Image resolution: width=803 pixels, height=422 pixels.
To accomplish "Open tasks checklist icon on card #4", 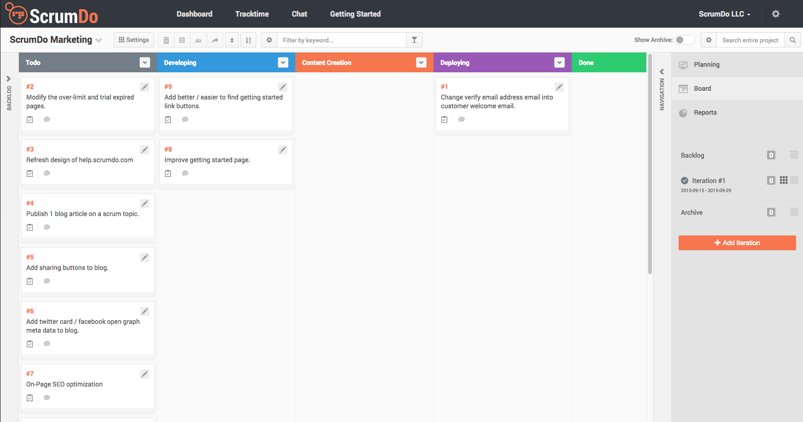I will [30, 227].
